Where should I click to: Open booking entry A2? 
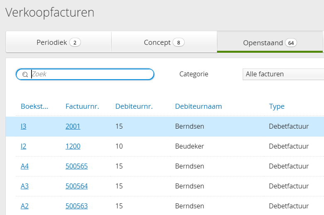24,206
